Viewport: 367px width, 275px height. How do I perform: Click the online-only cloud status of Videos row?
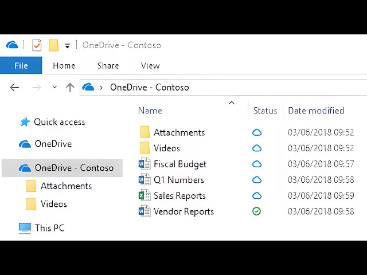[x=257, y=148]
